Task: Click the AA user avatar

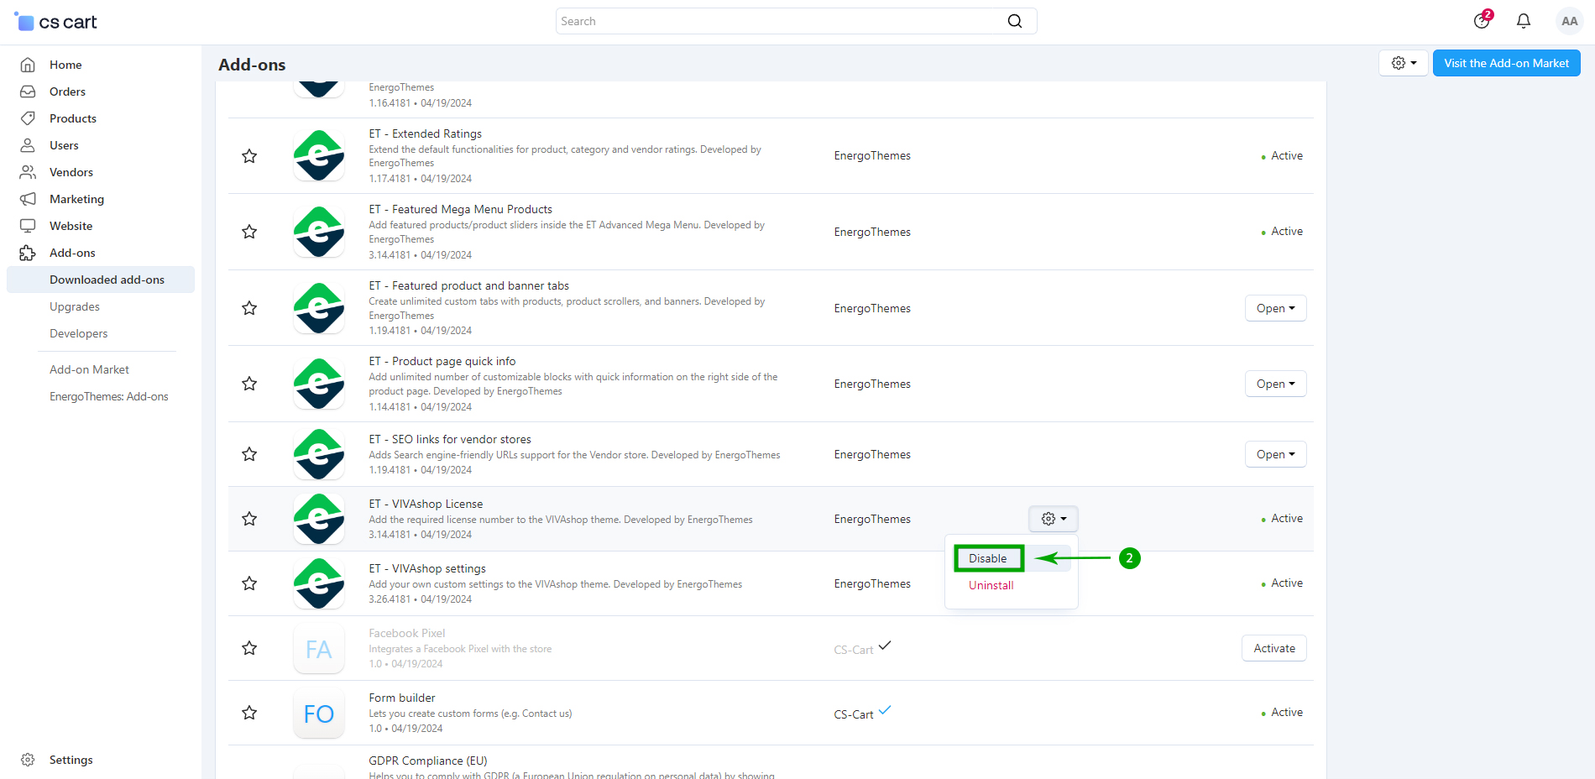Action: (1568, 21)
